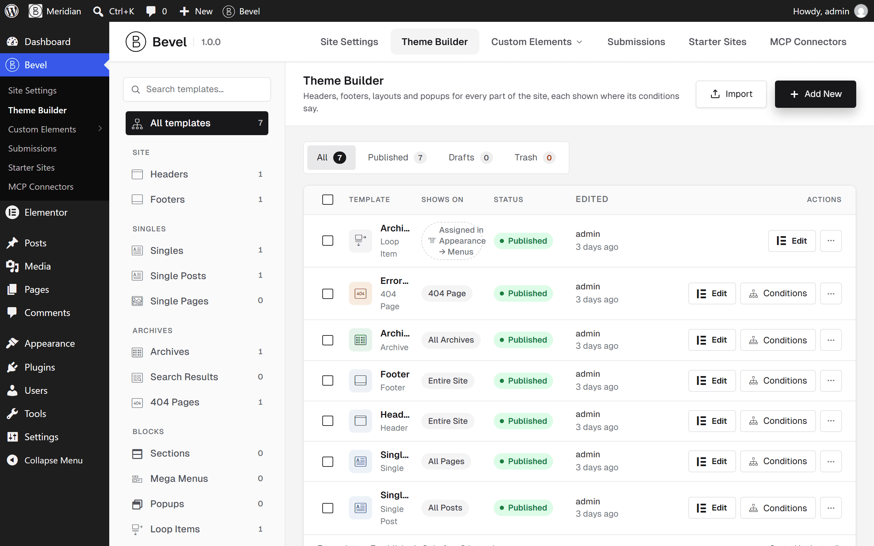Filter templates by Single Posts
Screen dimensions: 874x546
click(x=197, y=276)
